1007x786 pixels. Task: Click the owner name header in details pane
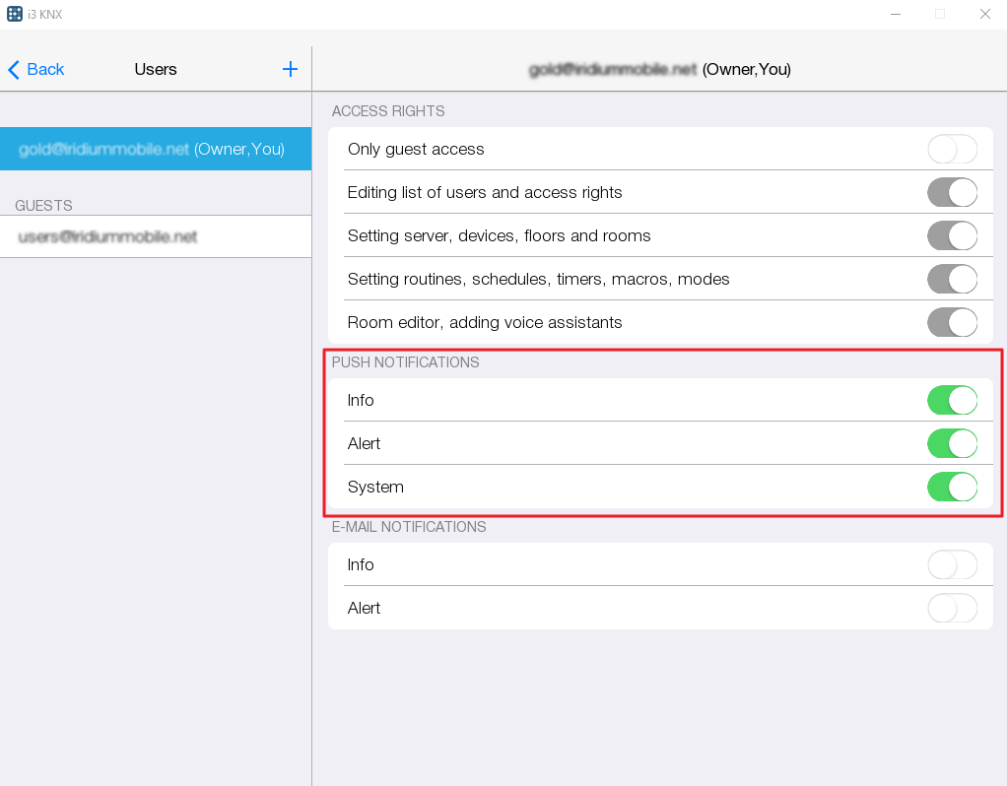659,70
